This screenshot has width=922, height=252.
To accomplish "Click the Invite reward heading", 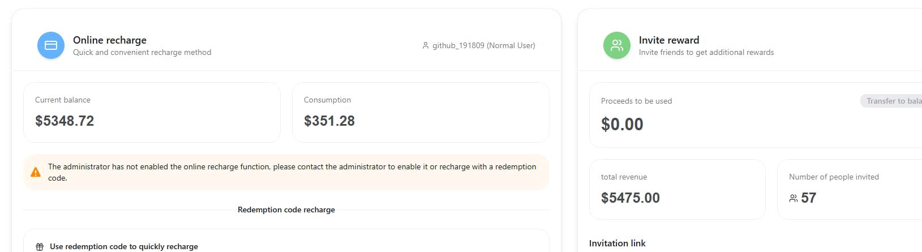I will [x=669, y=40].
